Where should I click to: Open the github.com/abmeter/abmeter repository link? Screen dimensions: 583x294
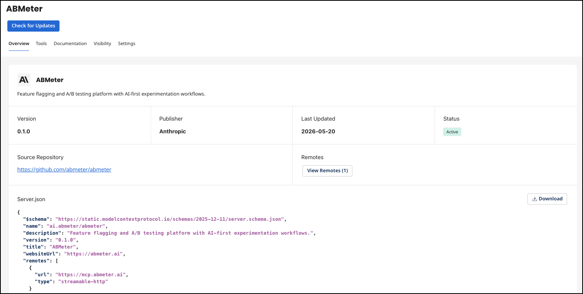(x=64, y=170)
